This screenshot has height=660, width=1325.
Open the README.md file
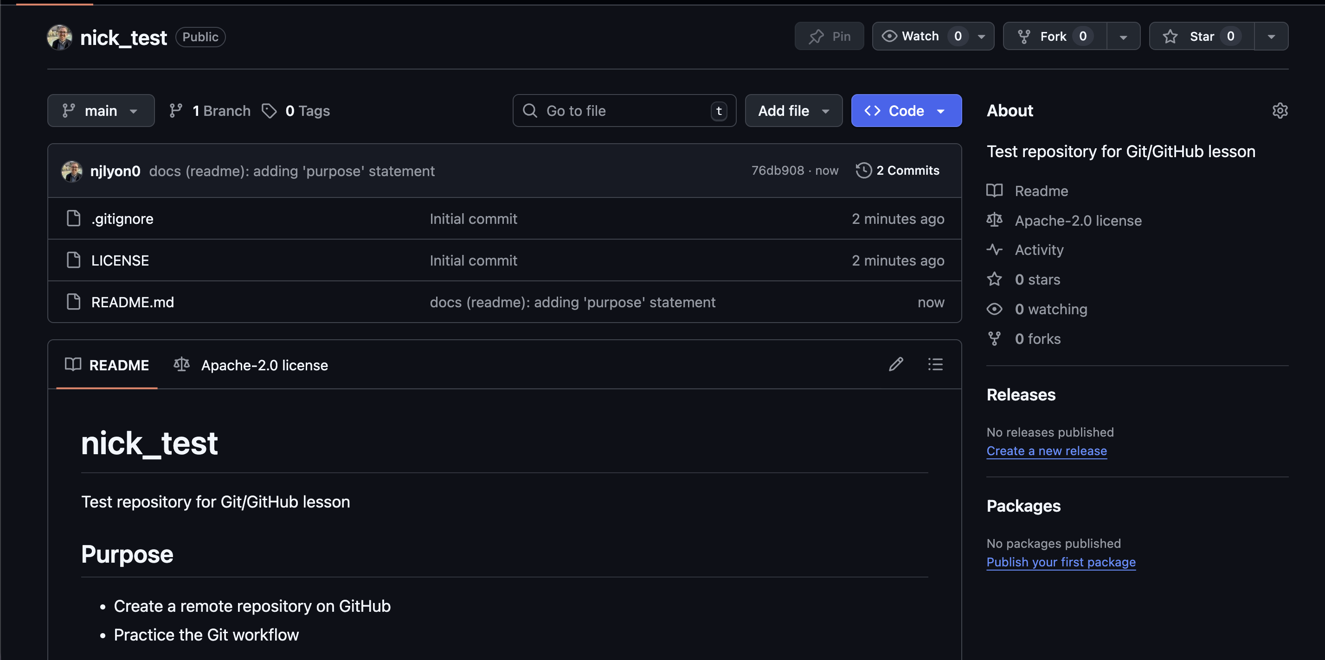(132, 302)
